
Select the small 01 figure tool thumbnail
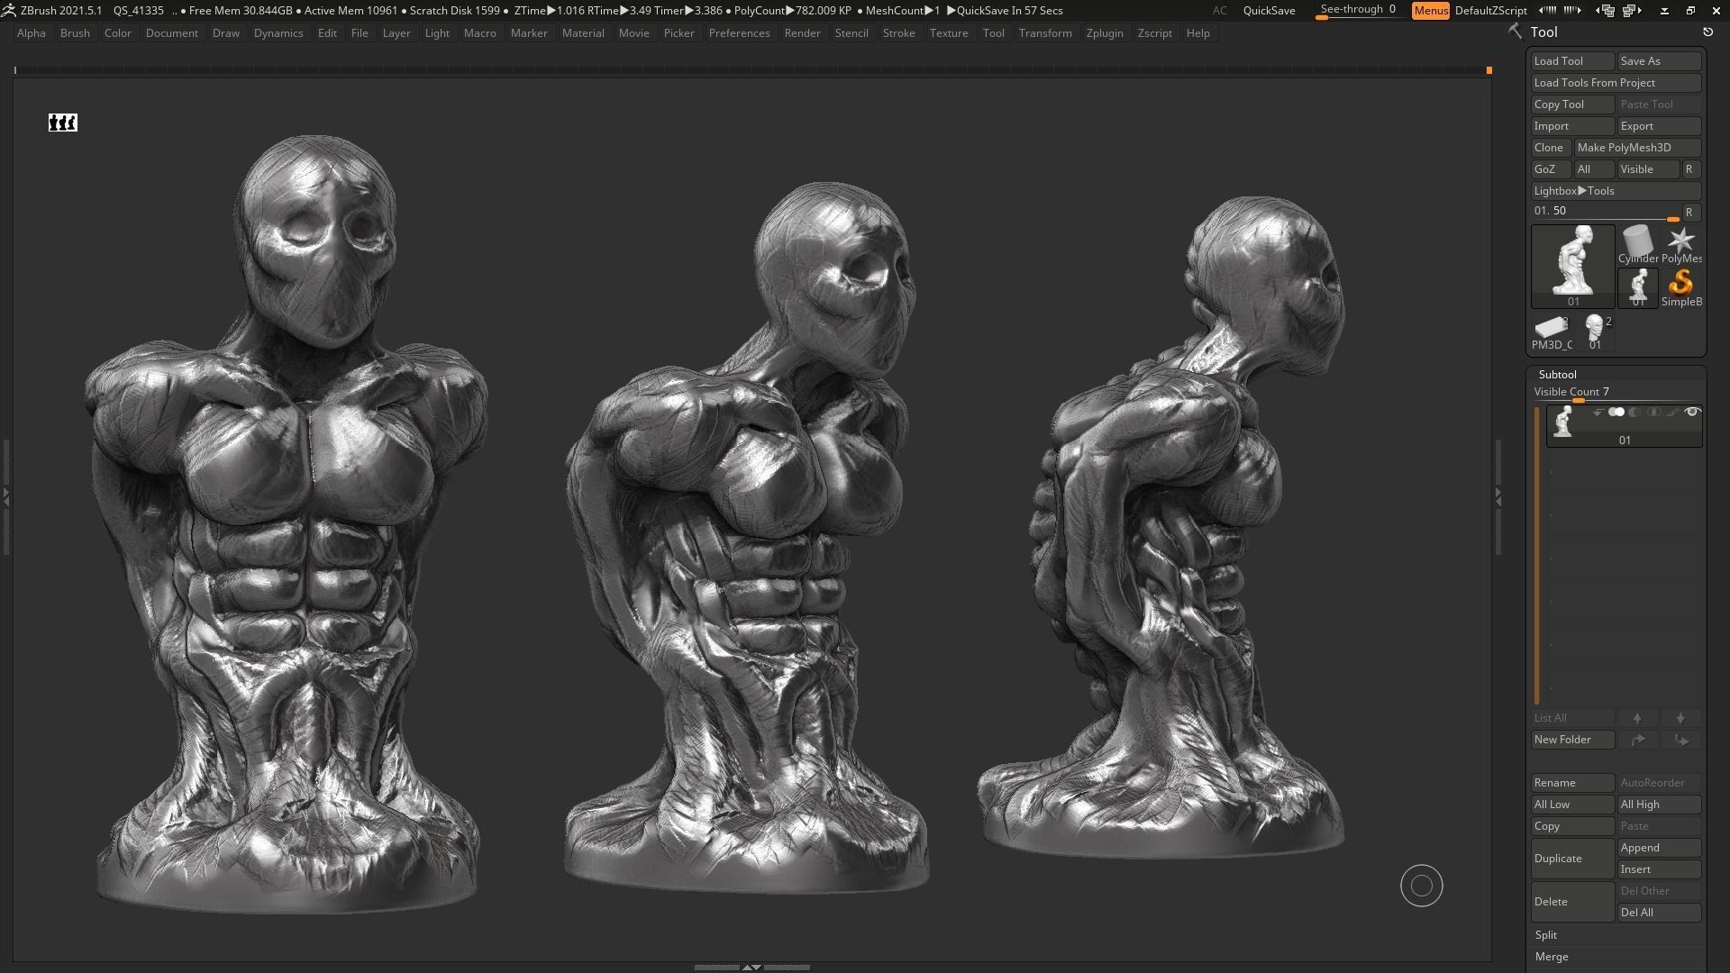point(1638,287)
